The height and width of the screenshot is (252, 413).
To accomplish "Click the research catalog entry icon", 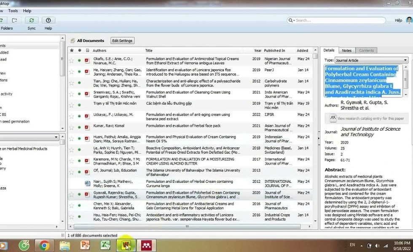I will pos(333,118).
